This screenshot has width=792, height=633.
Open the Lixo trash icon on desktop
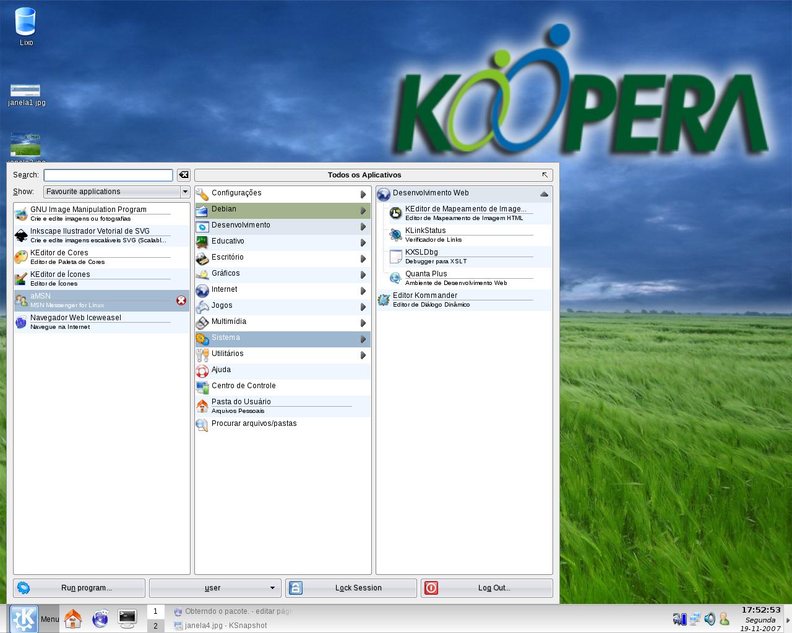click(25, 27)
